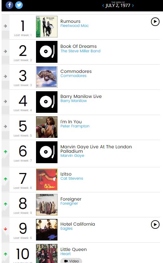Share chart on Facebook
The height and width of the screenshot is (263, 163).
click(9, 5)
